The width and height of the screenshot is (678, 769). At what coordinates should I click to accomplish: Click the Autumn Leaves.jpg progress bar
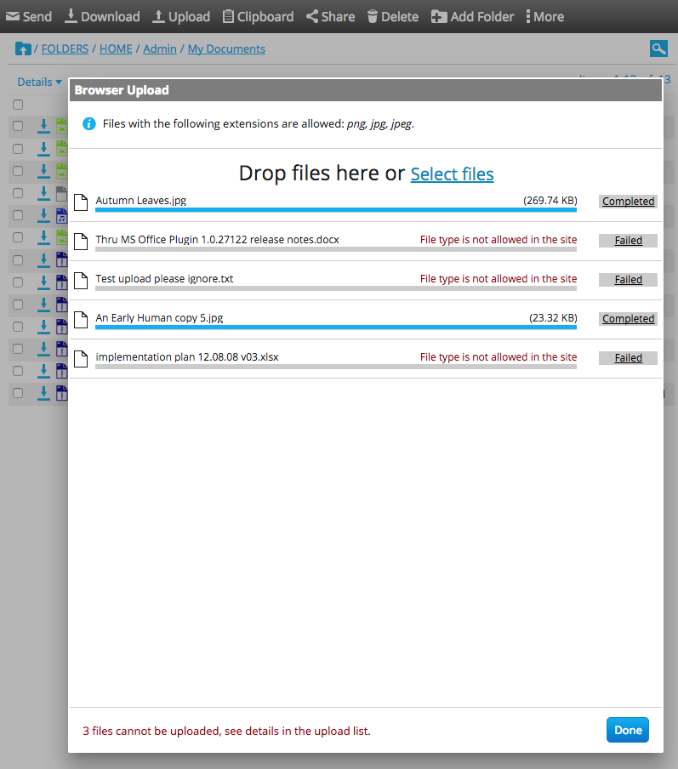[336, 210]
